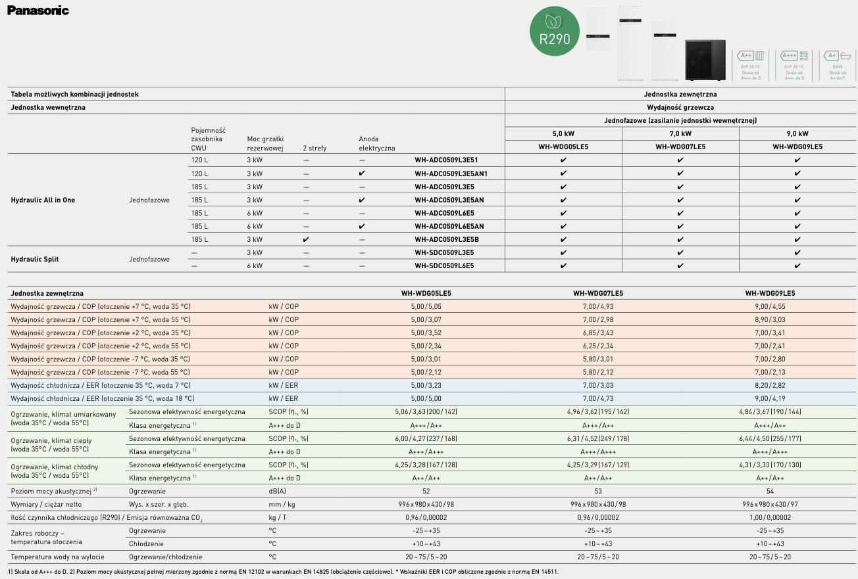This screenshot has width=858, height=579.
Task: Click the sound power value '54'
Action: pyautogui.click(x=770, y=491)
